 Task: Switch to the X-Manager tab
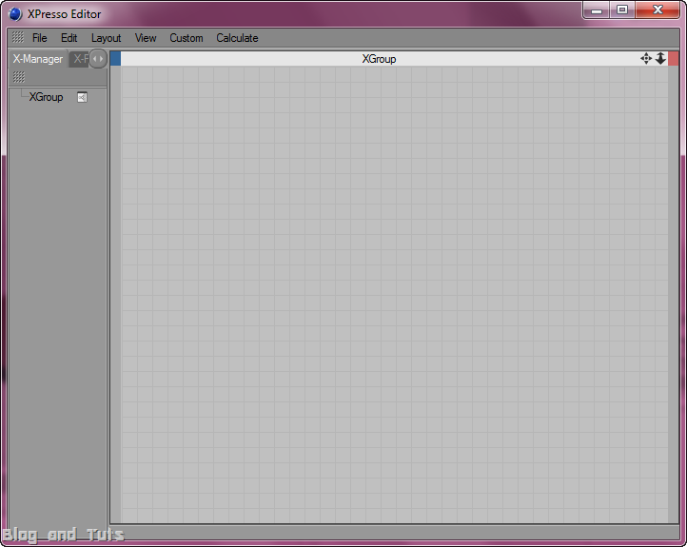pyautogui.click(x=38, y=59)
